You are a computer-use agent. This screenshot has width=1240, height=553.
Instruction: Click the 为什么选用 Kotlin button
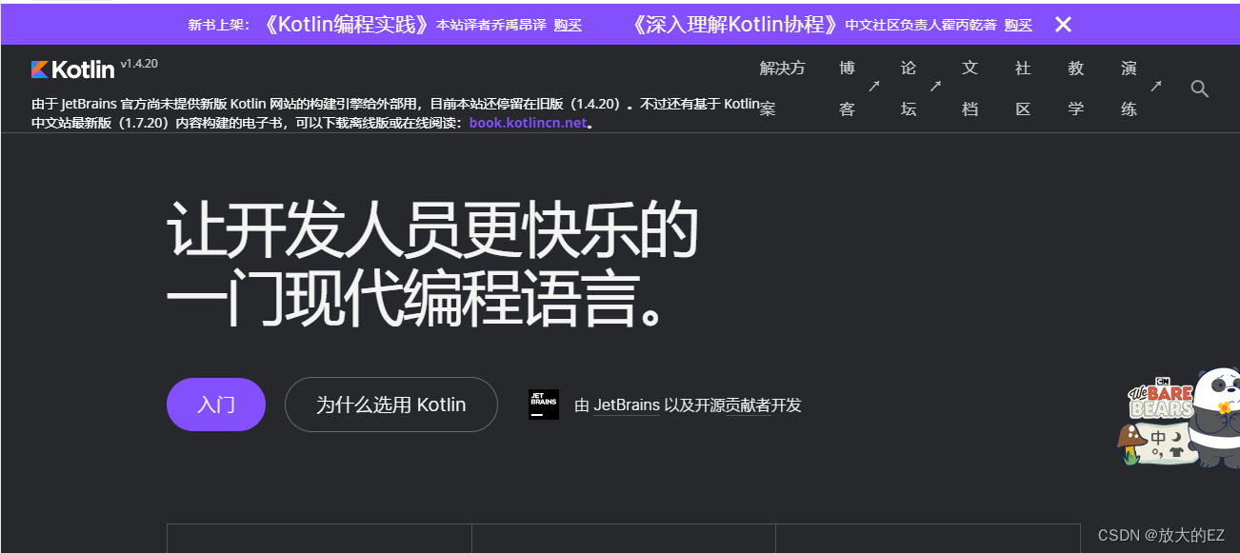tap(390, 404)
